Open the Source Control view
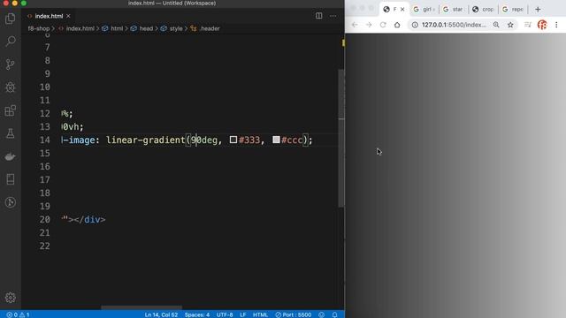Screen dimensions: 566x318 tap(11, 64)
